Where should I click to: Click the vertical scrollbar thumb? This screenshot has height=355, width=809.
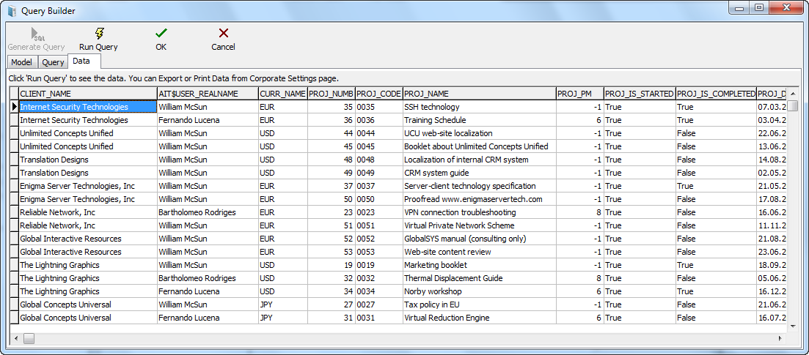click(x=794, y=105)
